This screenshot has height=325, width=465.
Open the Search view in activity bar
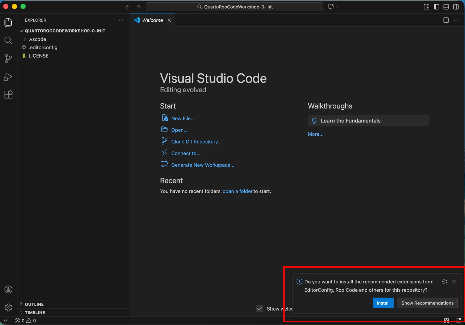(8, 41)
